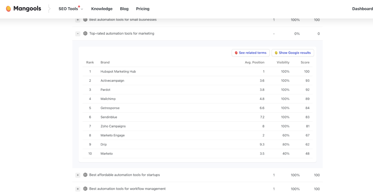Click See related terms button
Viewport: 373px width, 193px height.
[x=251, y=53]
